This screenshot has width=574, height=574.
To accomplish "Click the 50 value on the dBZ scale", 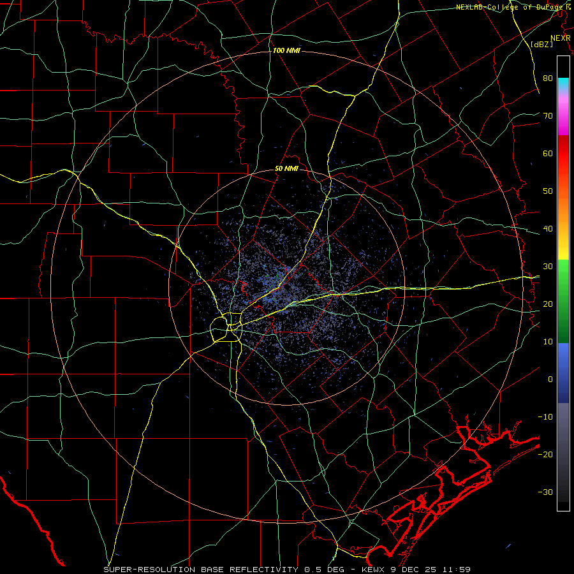I will tap(548, 191).
